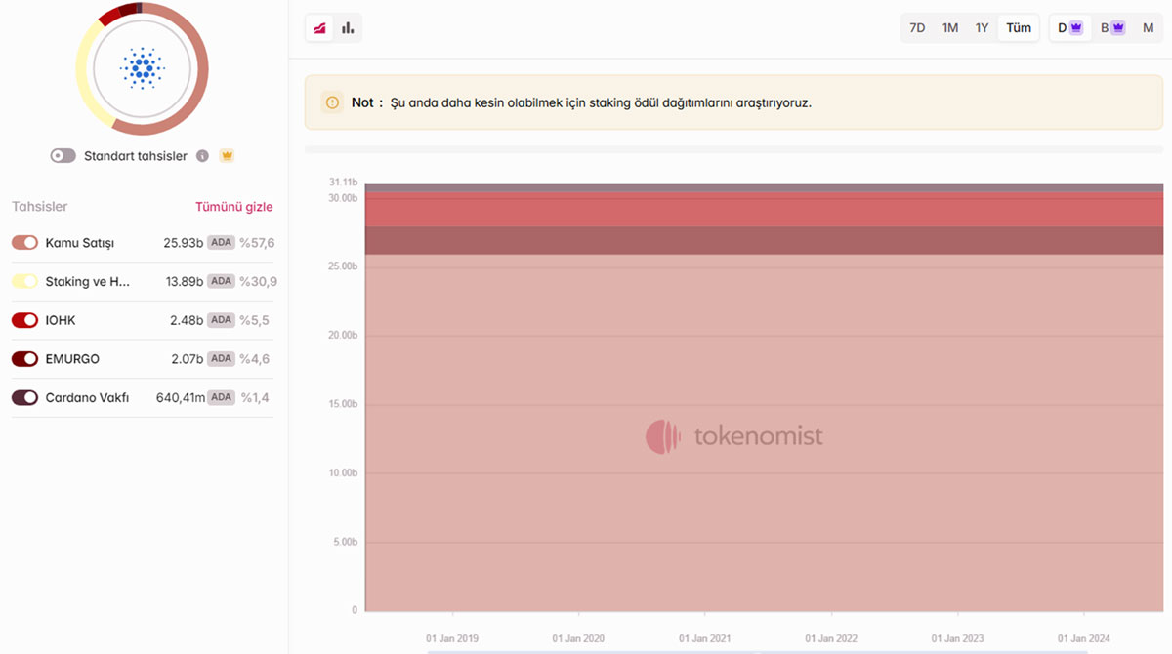Click the 01 Jan 2021 axis date

tap(705, 638)
